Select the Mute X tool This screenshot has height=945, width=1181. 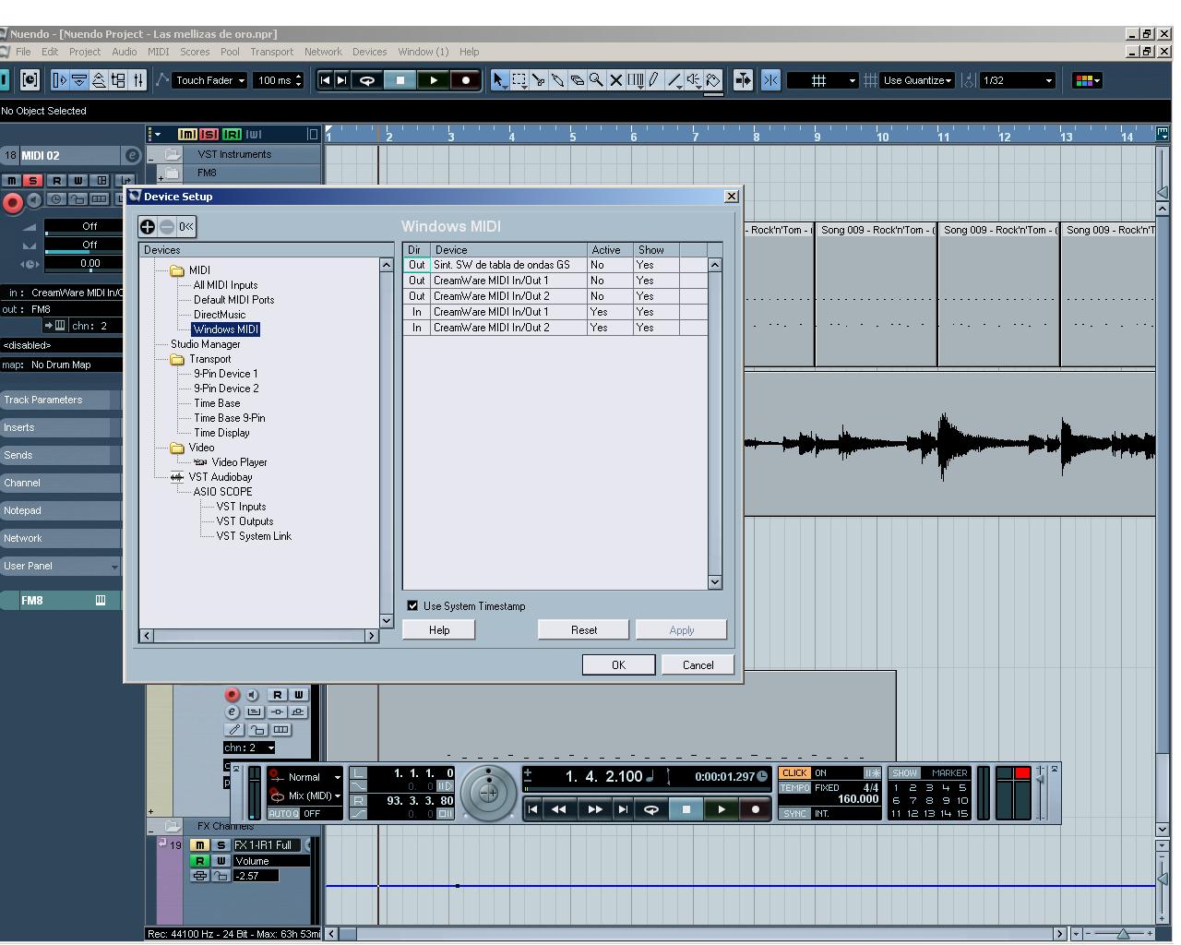pyautogui.click(x=616, y=80)
